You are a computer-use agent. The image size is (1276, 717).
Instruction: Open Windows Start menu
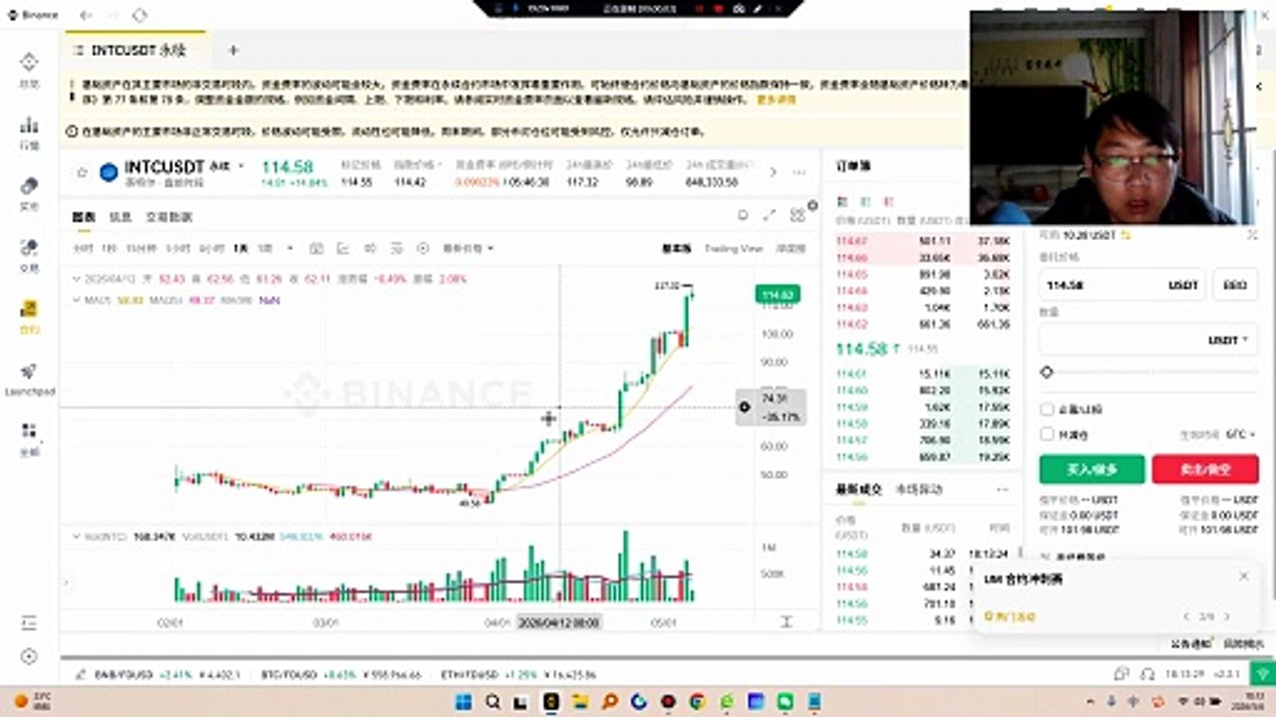tap(463, 701)
